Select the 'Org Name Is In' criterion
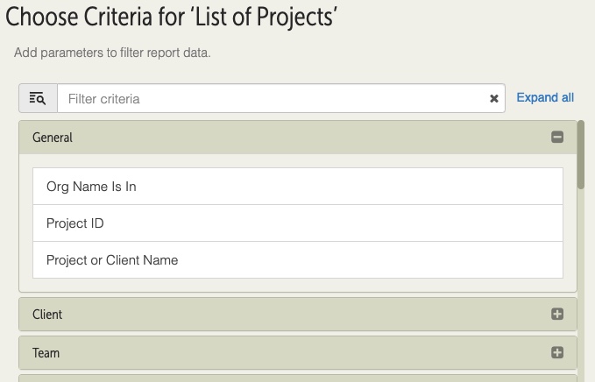Viewport: 595px width, 382px height. pyautogui.click(x=298, y=187)
